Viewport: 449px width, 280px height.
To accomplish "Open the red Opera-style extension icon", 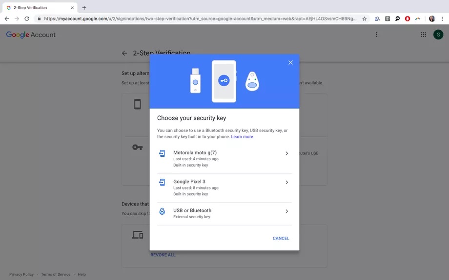I will 408,19.
